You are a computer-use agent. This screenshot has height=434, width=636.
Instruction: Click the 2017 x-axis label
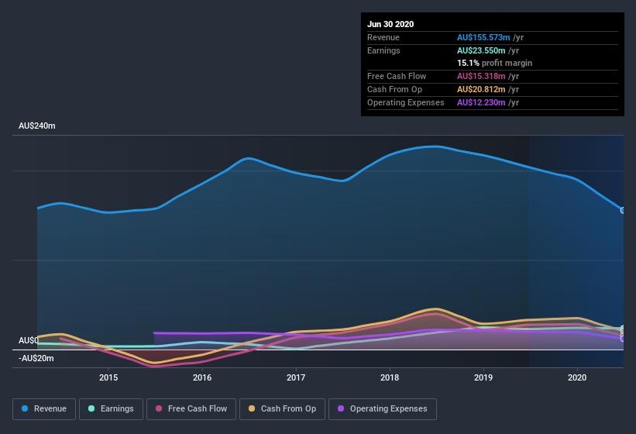[x=296, y=377]
